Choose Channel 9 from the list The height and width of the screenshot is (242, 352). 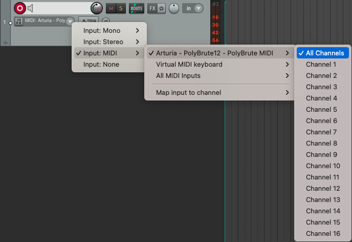pyautogui.click(x=323, y=154)
